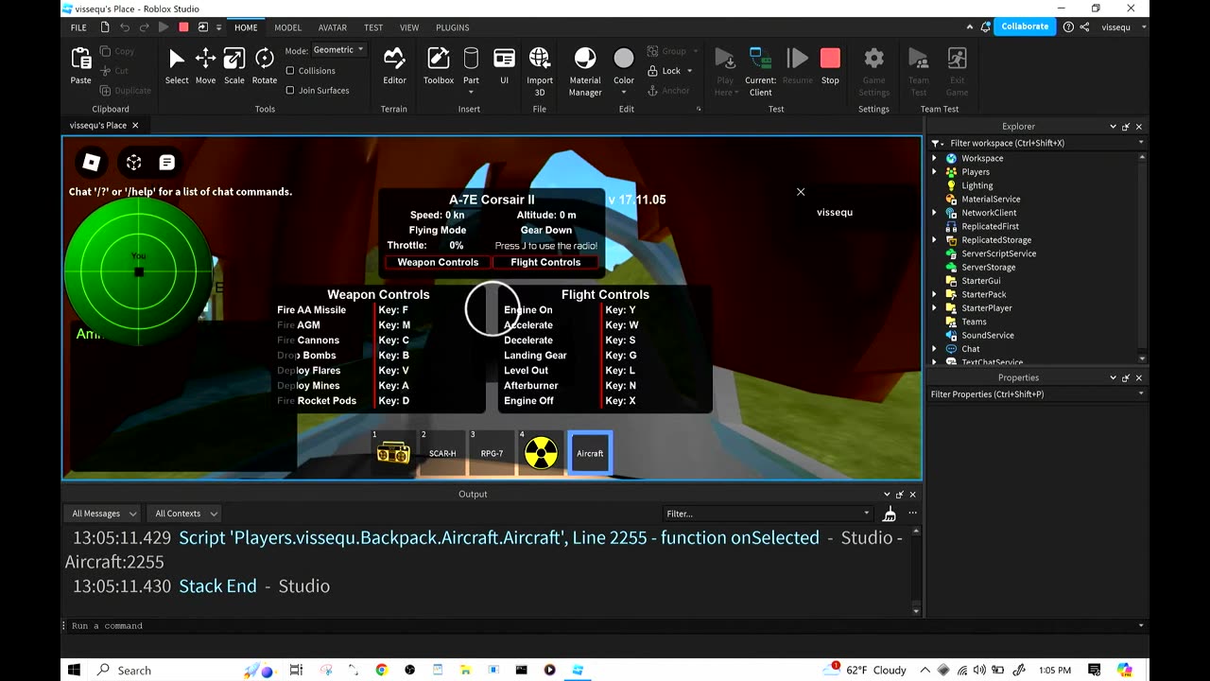Image resolution: width=1210 pixels, height=681 pixels.
Task: Click the new file icon in quick toolbar
Action: [105, 27]
